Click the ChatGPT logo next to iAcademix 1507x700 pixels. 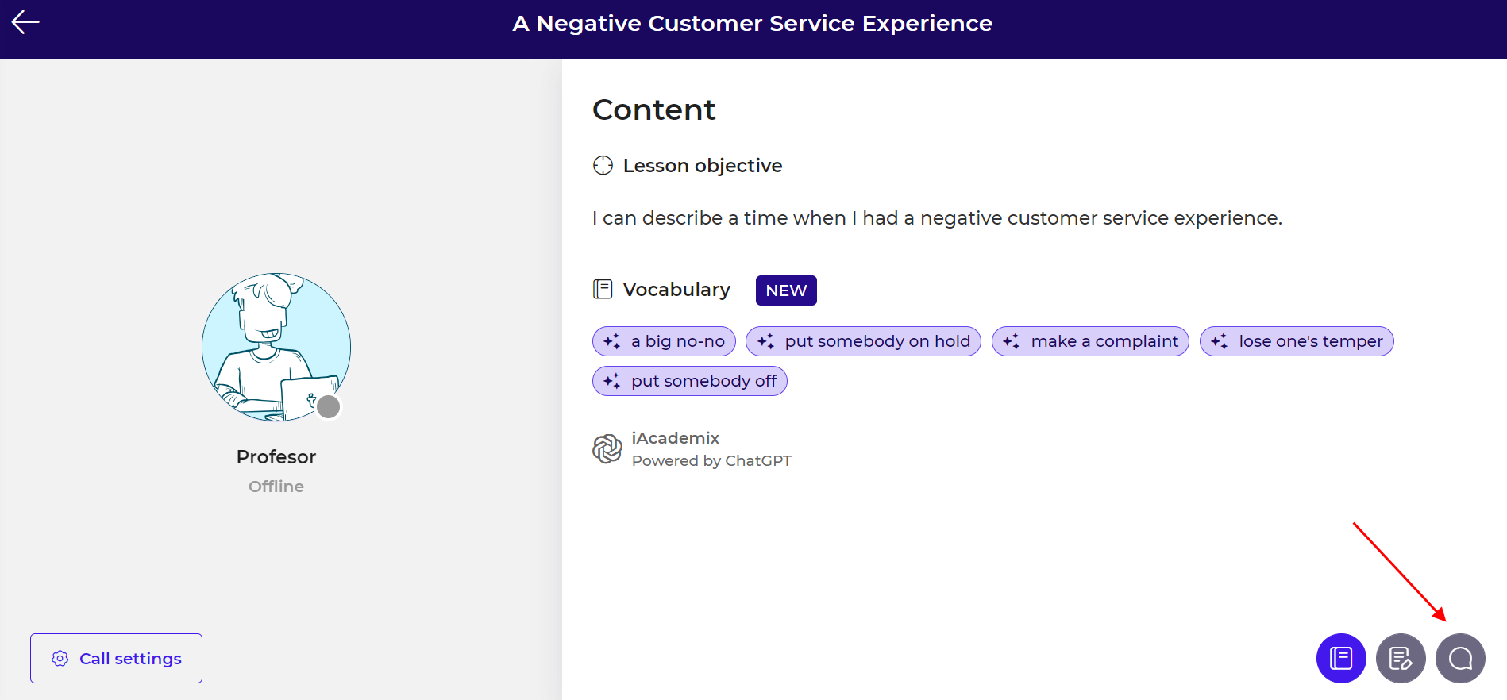coord(607,448)
